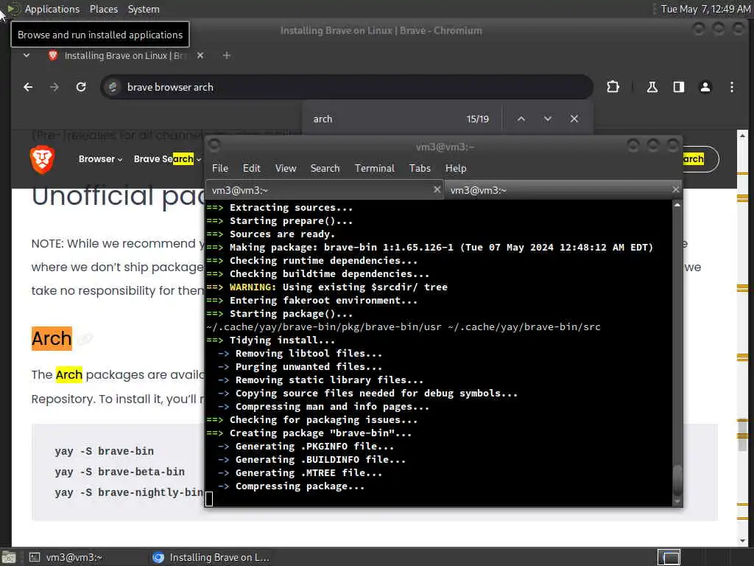Image resolution: width=754 pixels, height=566 pixels.
Task: Click the terminal scrollbar thumb
Action: click(677, 479)
